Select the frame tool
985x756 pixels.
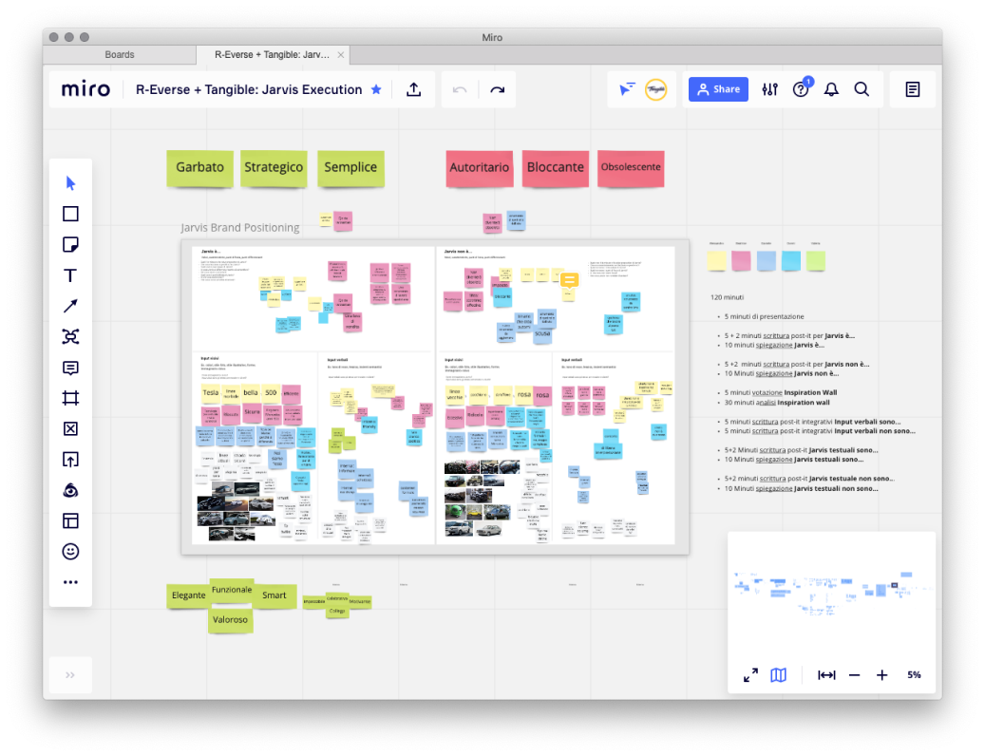pos(70,398)
